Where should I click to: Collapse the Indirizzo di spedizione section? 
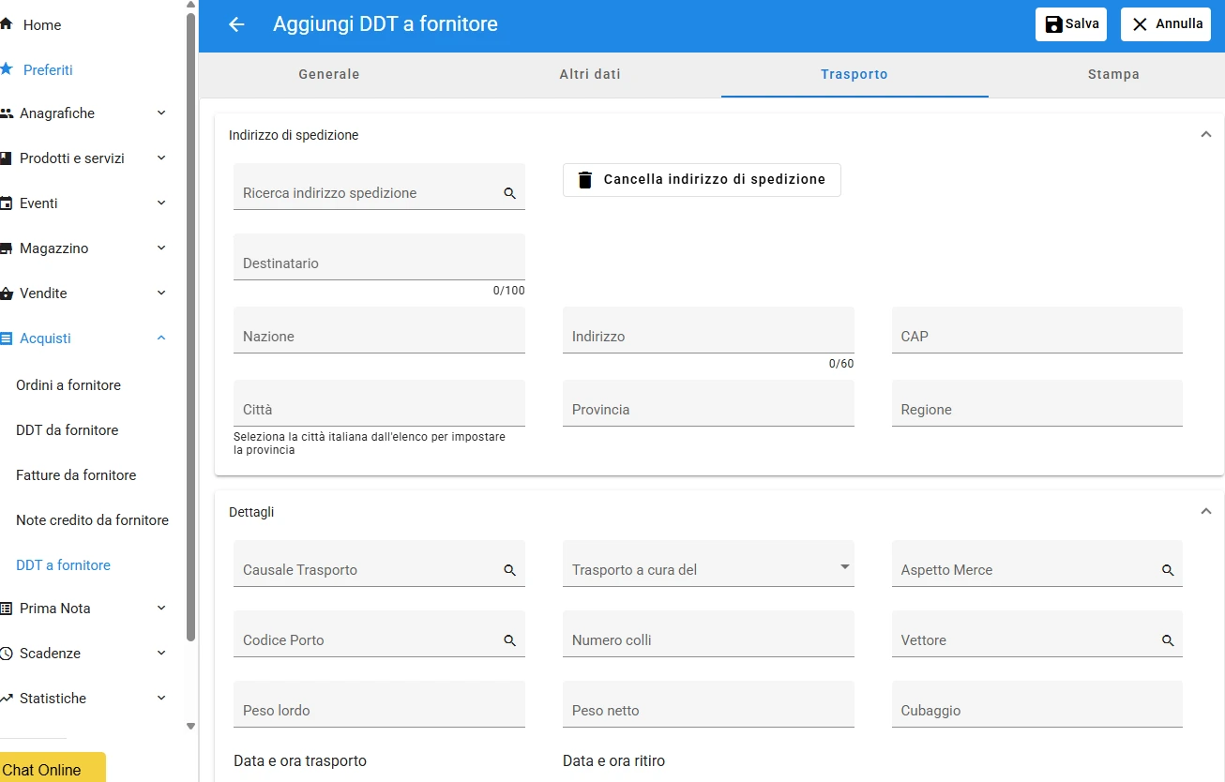1206,135
